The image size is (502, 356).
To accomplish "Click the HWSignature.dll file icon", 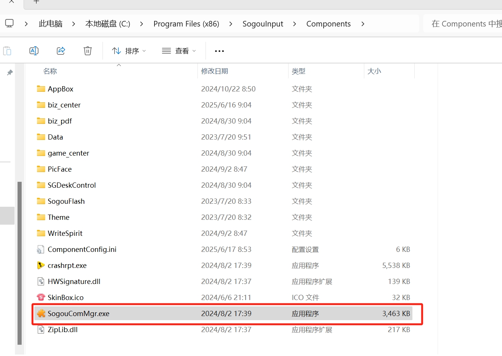I will click(41, 281).
